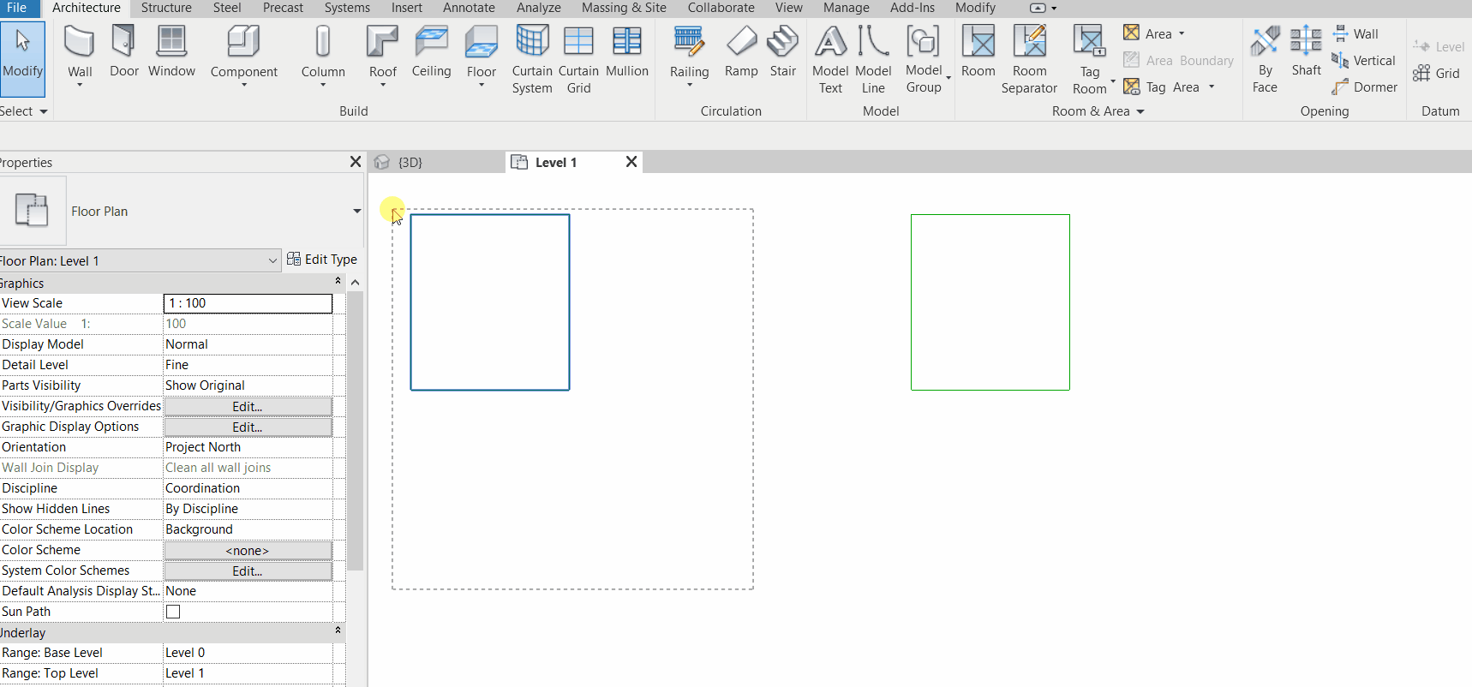Click the Display Model value Normal

coord(187,344)
